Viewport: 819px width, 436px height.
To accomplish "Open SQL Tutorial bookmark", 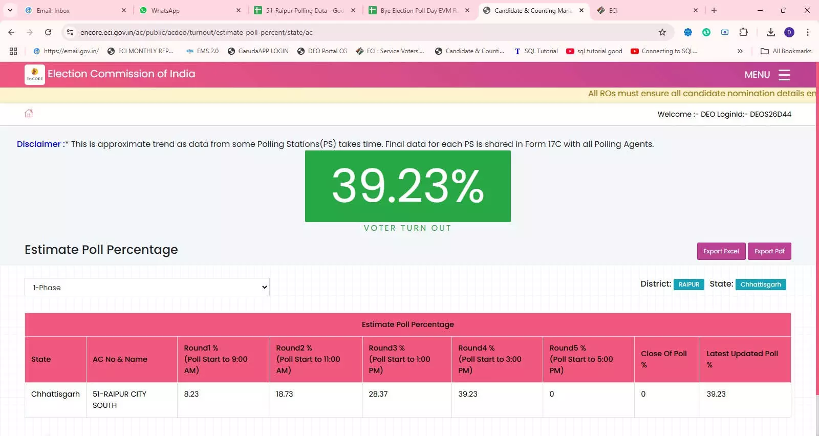I will pos(536,51).
